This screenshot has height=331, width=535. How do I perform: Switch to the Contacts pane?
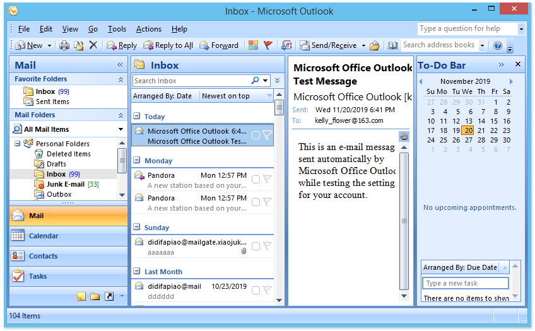[x=68, y=256]
